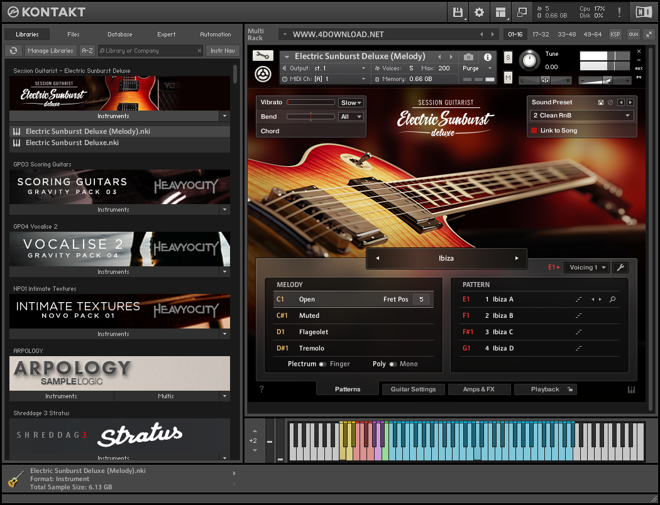Toggle the aux panel button
The height and width of the screenshot is (505, 660).
click(634, 35)
